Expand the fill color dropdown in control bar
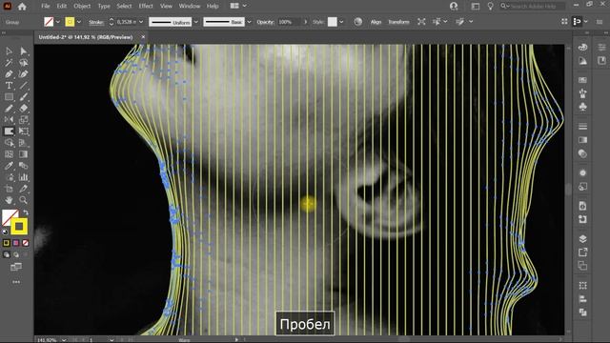This screenshot has width=610, height=343. point(58,22)
